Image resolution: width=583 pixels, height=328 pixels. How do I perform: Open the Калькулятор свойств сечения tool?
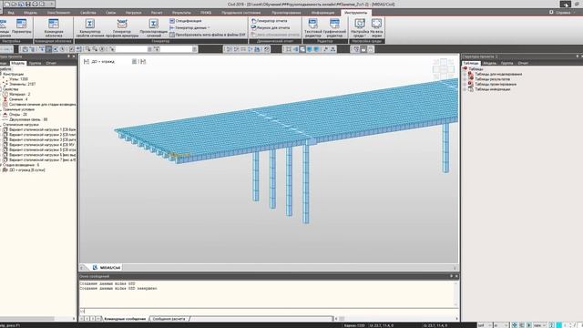coord(89,28)
